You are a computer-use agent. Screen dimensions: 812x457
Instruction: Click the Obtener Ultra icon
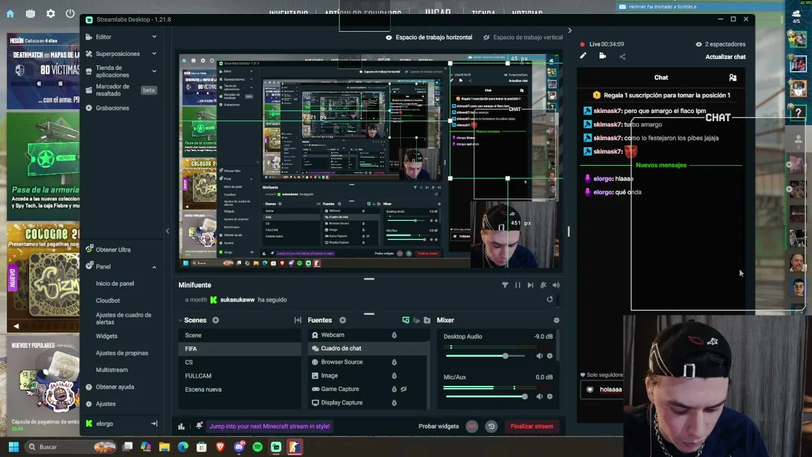click(x=89, y=249)
